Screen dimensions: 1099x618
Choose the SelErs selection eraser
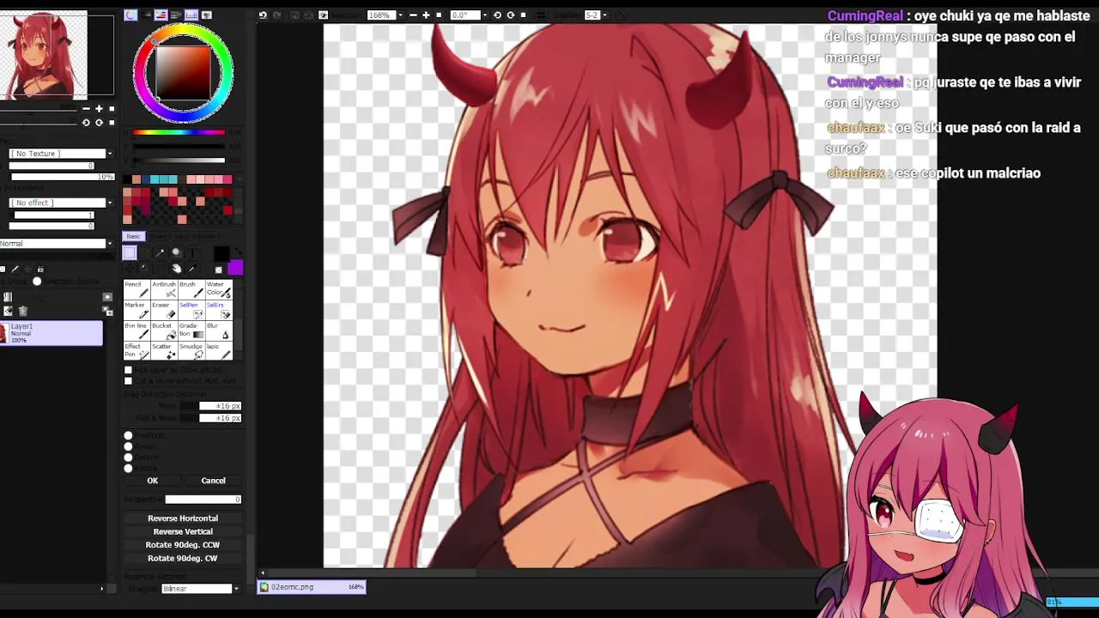click(219, 310)
